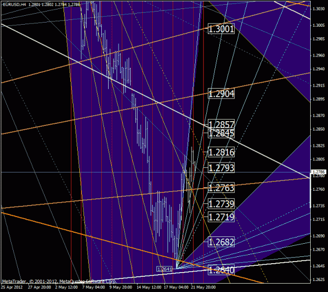Click the 1.2960 price axis value
The image size is (328, 292).
pos(319,56)
